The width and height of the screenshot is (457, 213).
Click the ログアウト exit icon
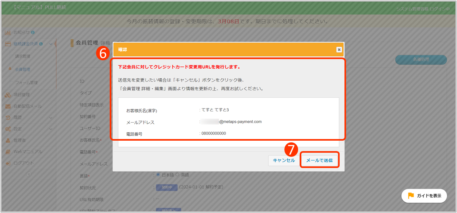[8, 163]
